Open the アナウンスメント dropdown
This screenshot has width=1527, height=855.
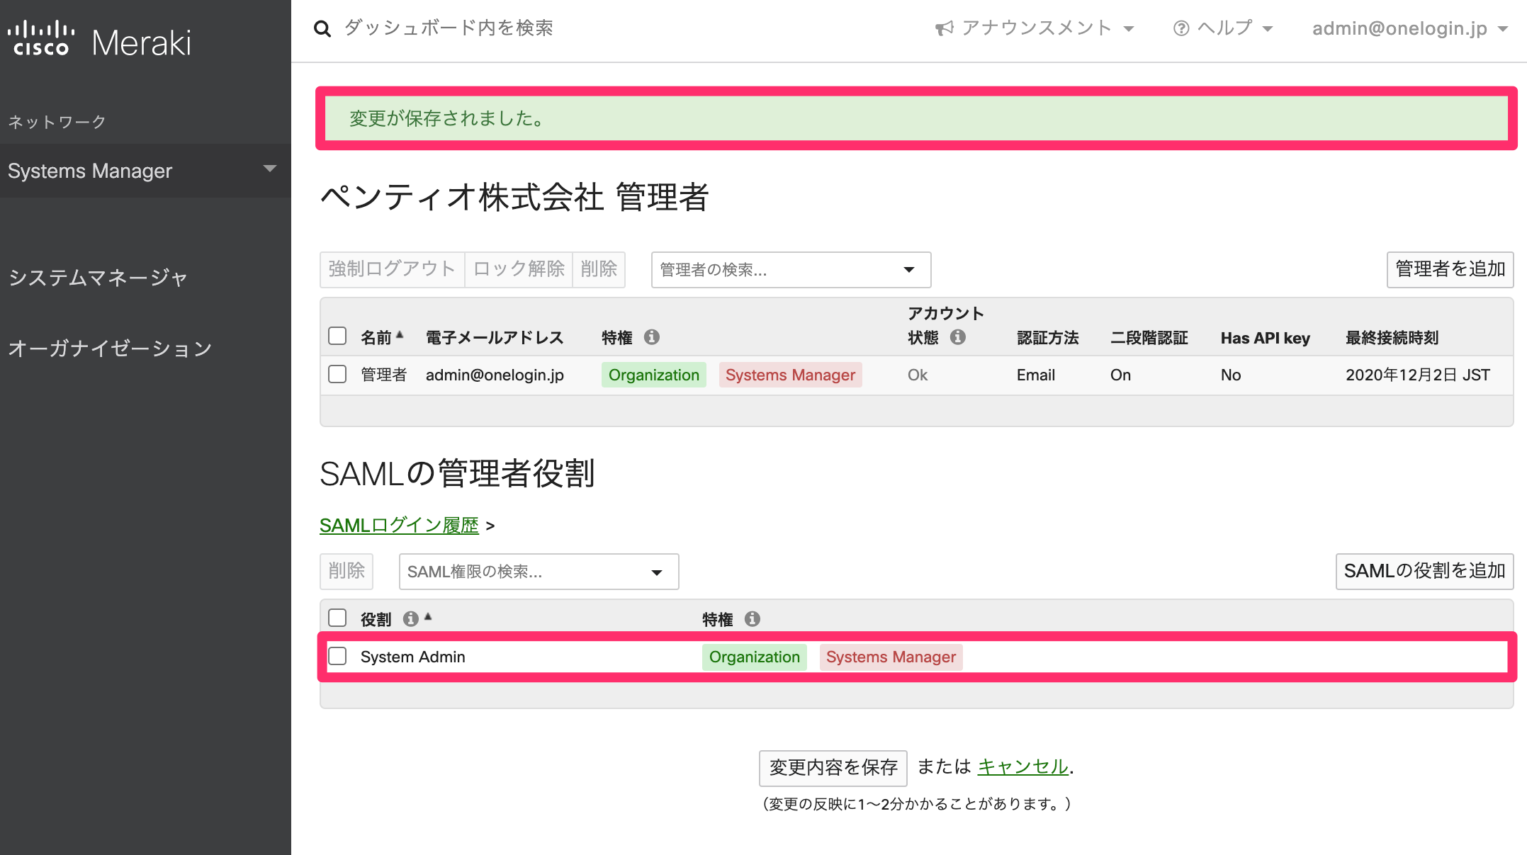(x=1036, y=28)
